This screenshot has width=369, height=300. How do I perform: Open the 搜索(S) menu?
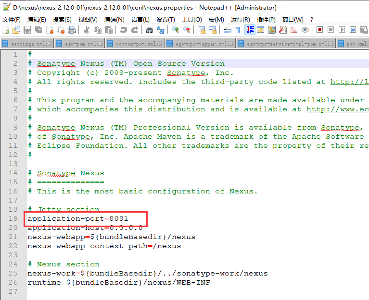coord(62,20)
